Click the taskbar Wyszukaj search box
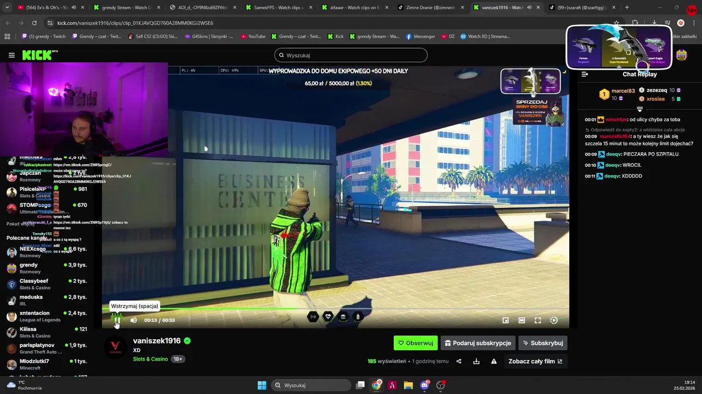The width and height of the screenshot is (702, 394). [312, 385]
